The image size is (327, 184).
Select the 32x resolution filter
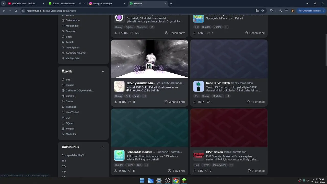(64, 166)
